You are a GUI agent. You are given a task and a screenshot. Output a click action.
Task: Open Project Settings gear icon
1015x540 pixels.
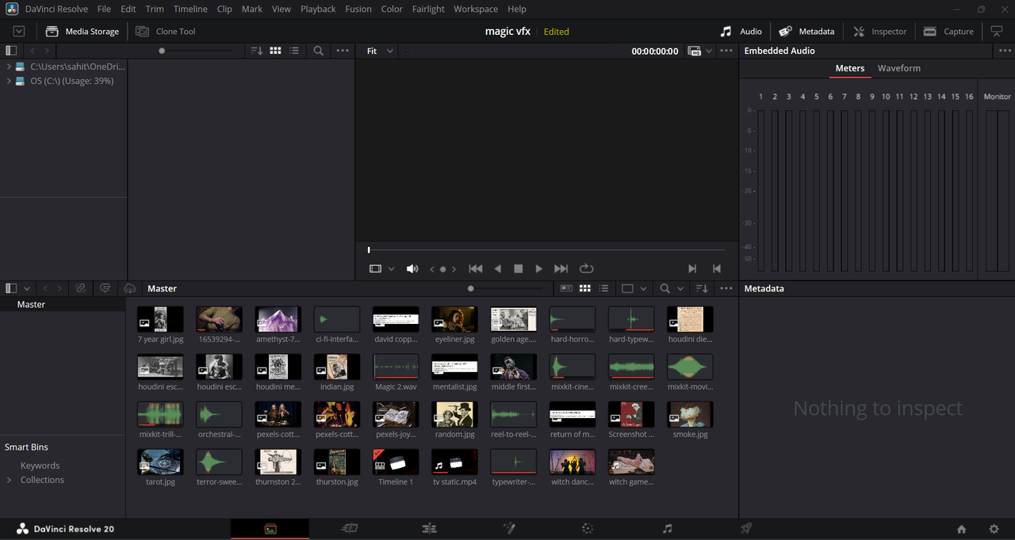tap(994, 529)
